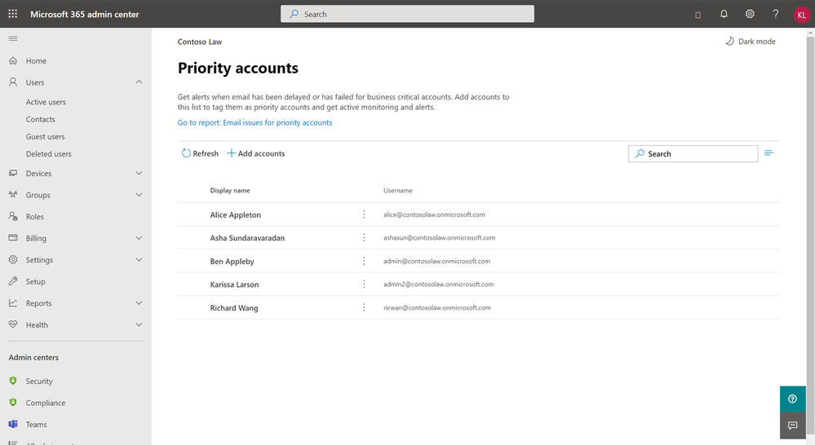Click the Groups people icon
The image size is (815, 445).
(13, 195)
